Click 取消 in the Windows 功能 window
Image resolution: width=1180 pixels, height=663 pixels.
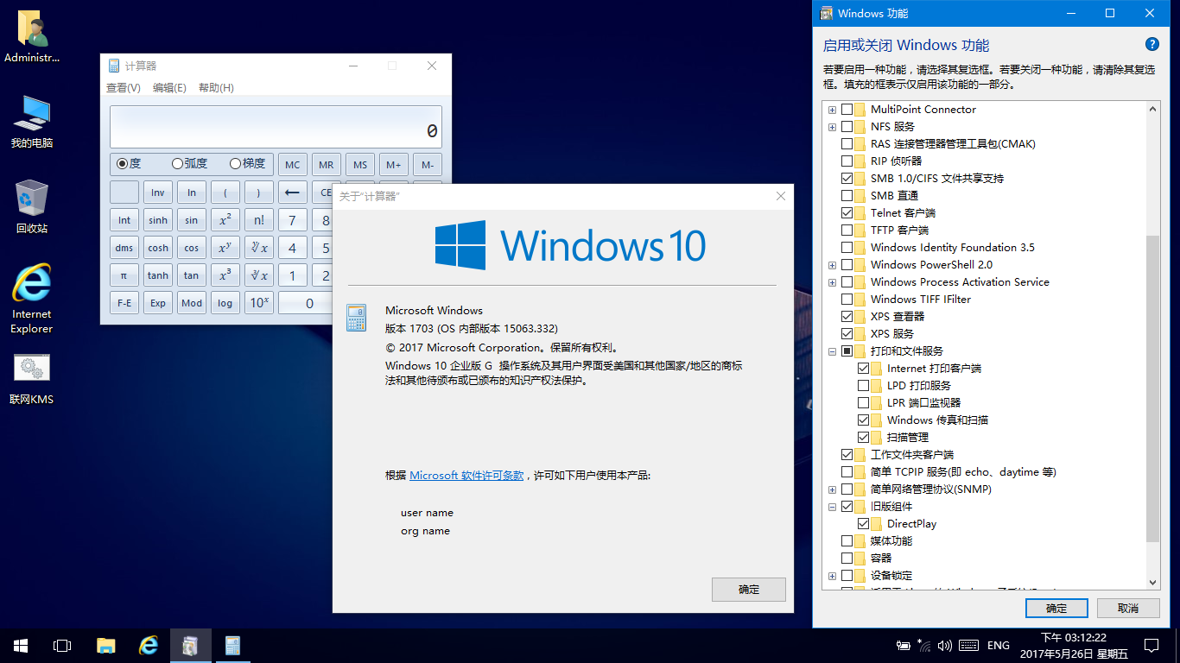pyautogui.click(x=1128, y=608)
